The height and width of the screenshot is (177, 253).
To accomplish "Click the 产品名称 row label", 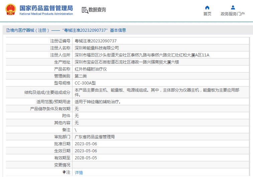I will point(62,69).
